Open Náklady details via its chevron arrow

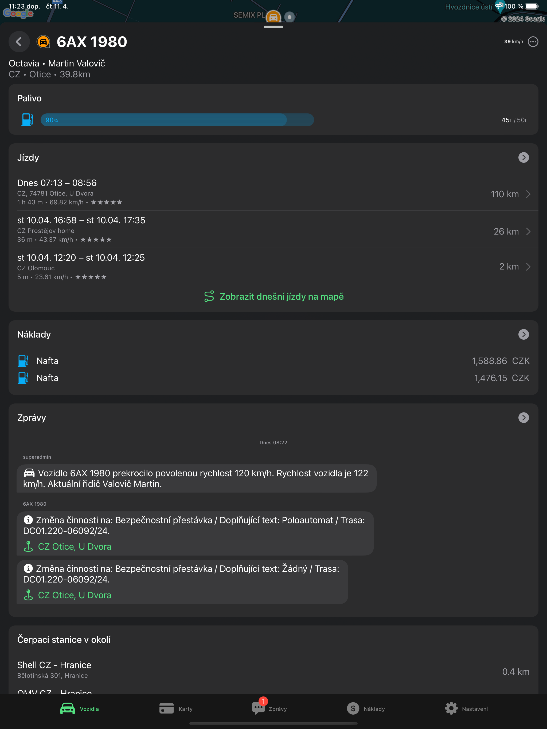point(524,334)
